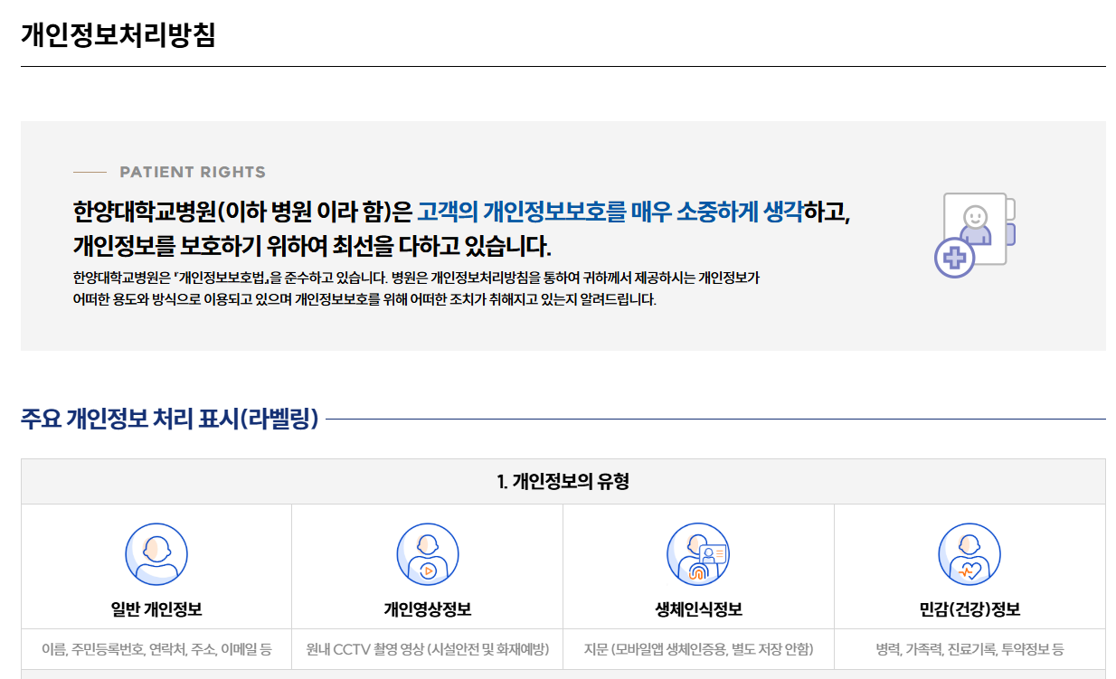
Task: Click the line starting 어떠한 용도와 방식으로
Action: (364, 299)
